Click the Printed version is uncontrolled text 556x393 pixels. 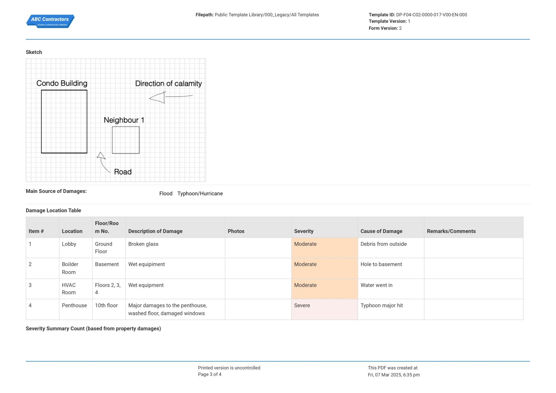pos(229,368)
